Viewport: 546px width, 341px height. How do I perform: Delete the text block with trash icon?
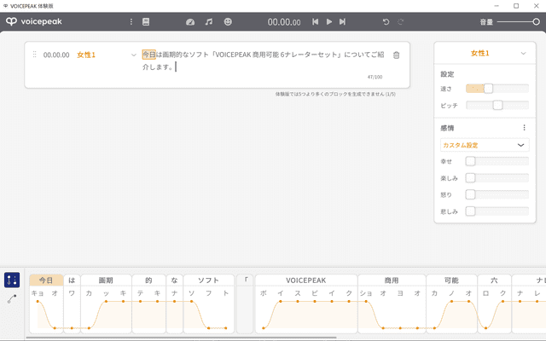point(396,55)
